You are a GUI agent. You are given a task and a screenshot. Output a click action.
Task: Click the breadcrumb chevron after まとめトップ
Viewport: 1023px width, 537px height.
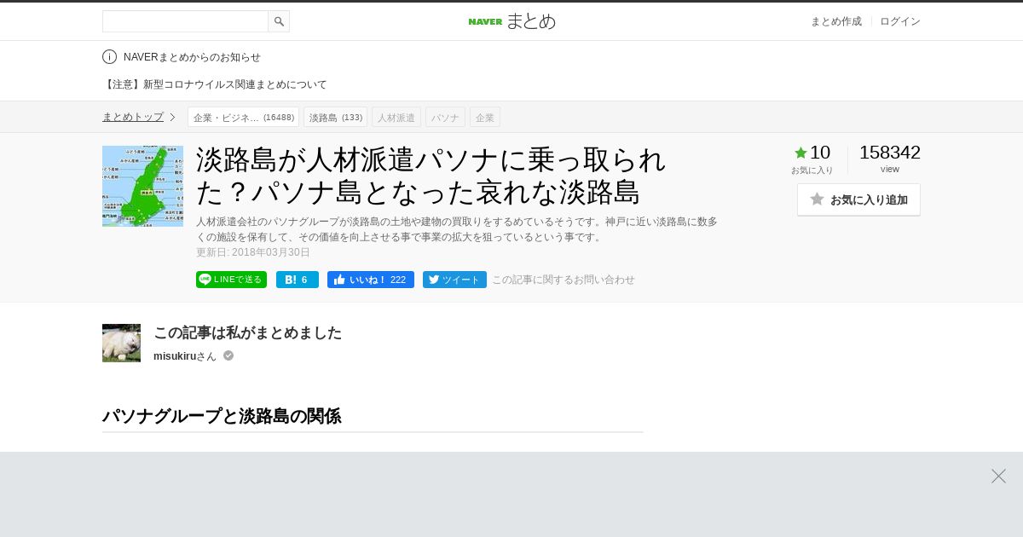[x=172, y=117]
